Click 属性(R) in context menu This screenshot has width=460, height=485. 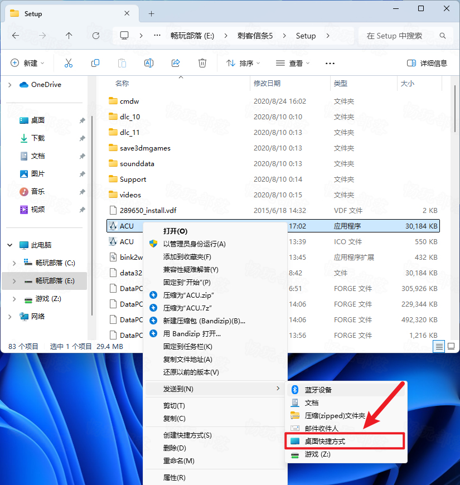tap(215, 478)
